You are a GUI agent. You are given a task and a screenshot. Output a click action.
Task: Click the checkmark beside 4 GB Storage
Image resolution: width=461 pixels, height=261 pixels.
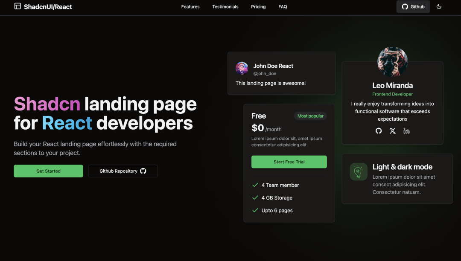(x=255, y=197)
